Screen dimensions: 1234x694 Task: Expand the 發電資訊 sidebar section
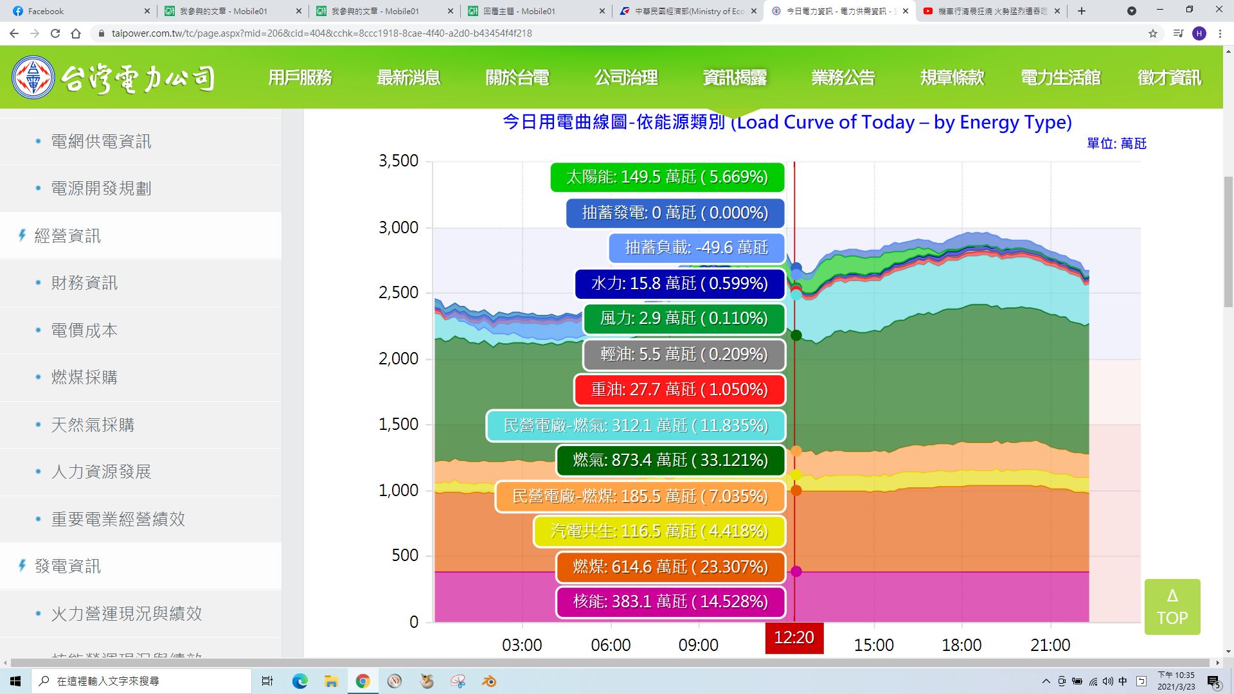pyautogui.click(x=67, y=566)
